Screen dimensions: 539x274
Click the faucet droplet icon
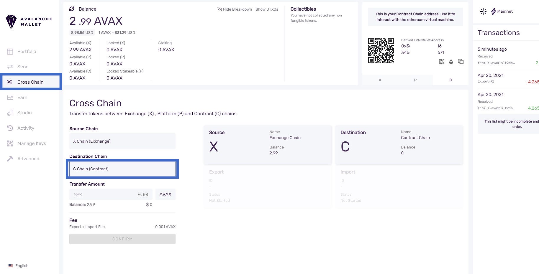pos(451,62)
